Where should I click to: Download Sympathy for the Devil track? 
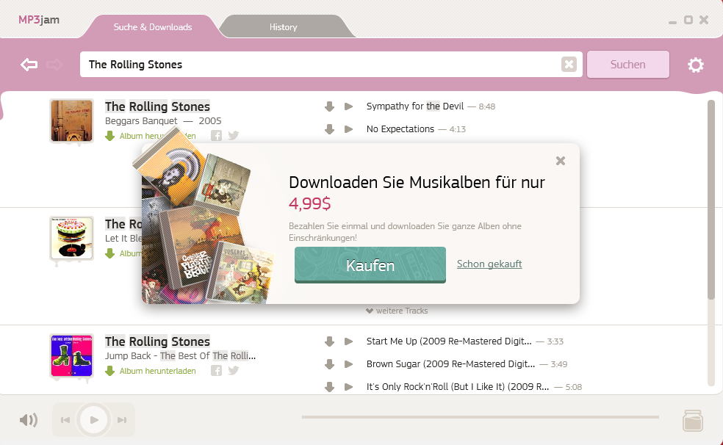(x=329, y=106)
